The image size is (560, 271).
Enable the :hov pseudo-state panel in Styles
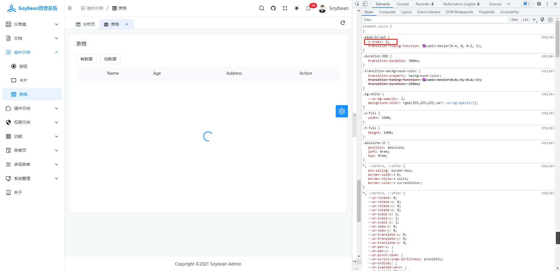[x=514, y=20]
